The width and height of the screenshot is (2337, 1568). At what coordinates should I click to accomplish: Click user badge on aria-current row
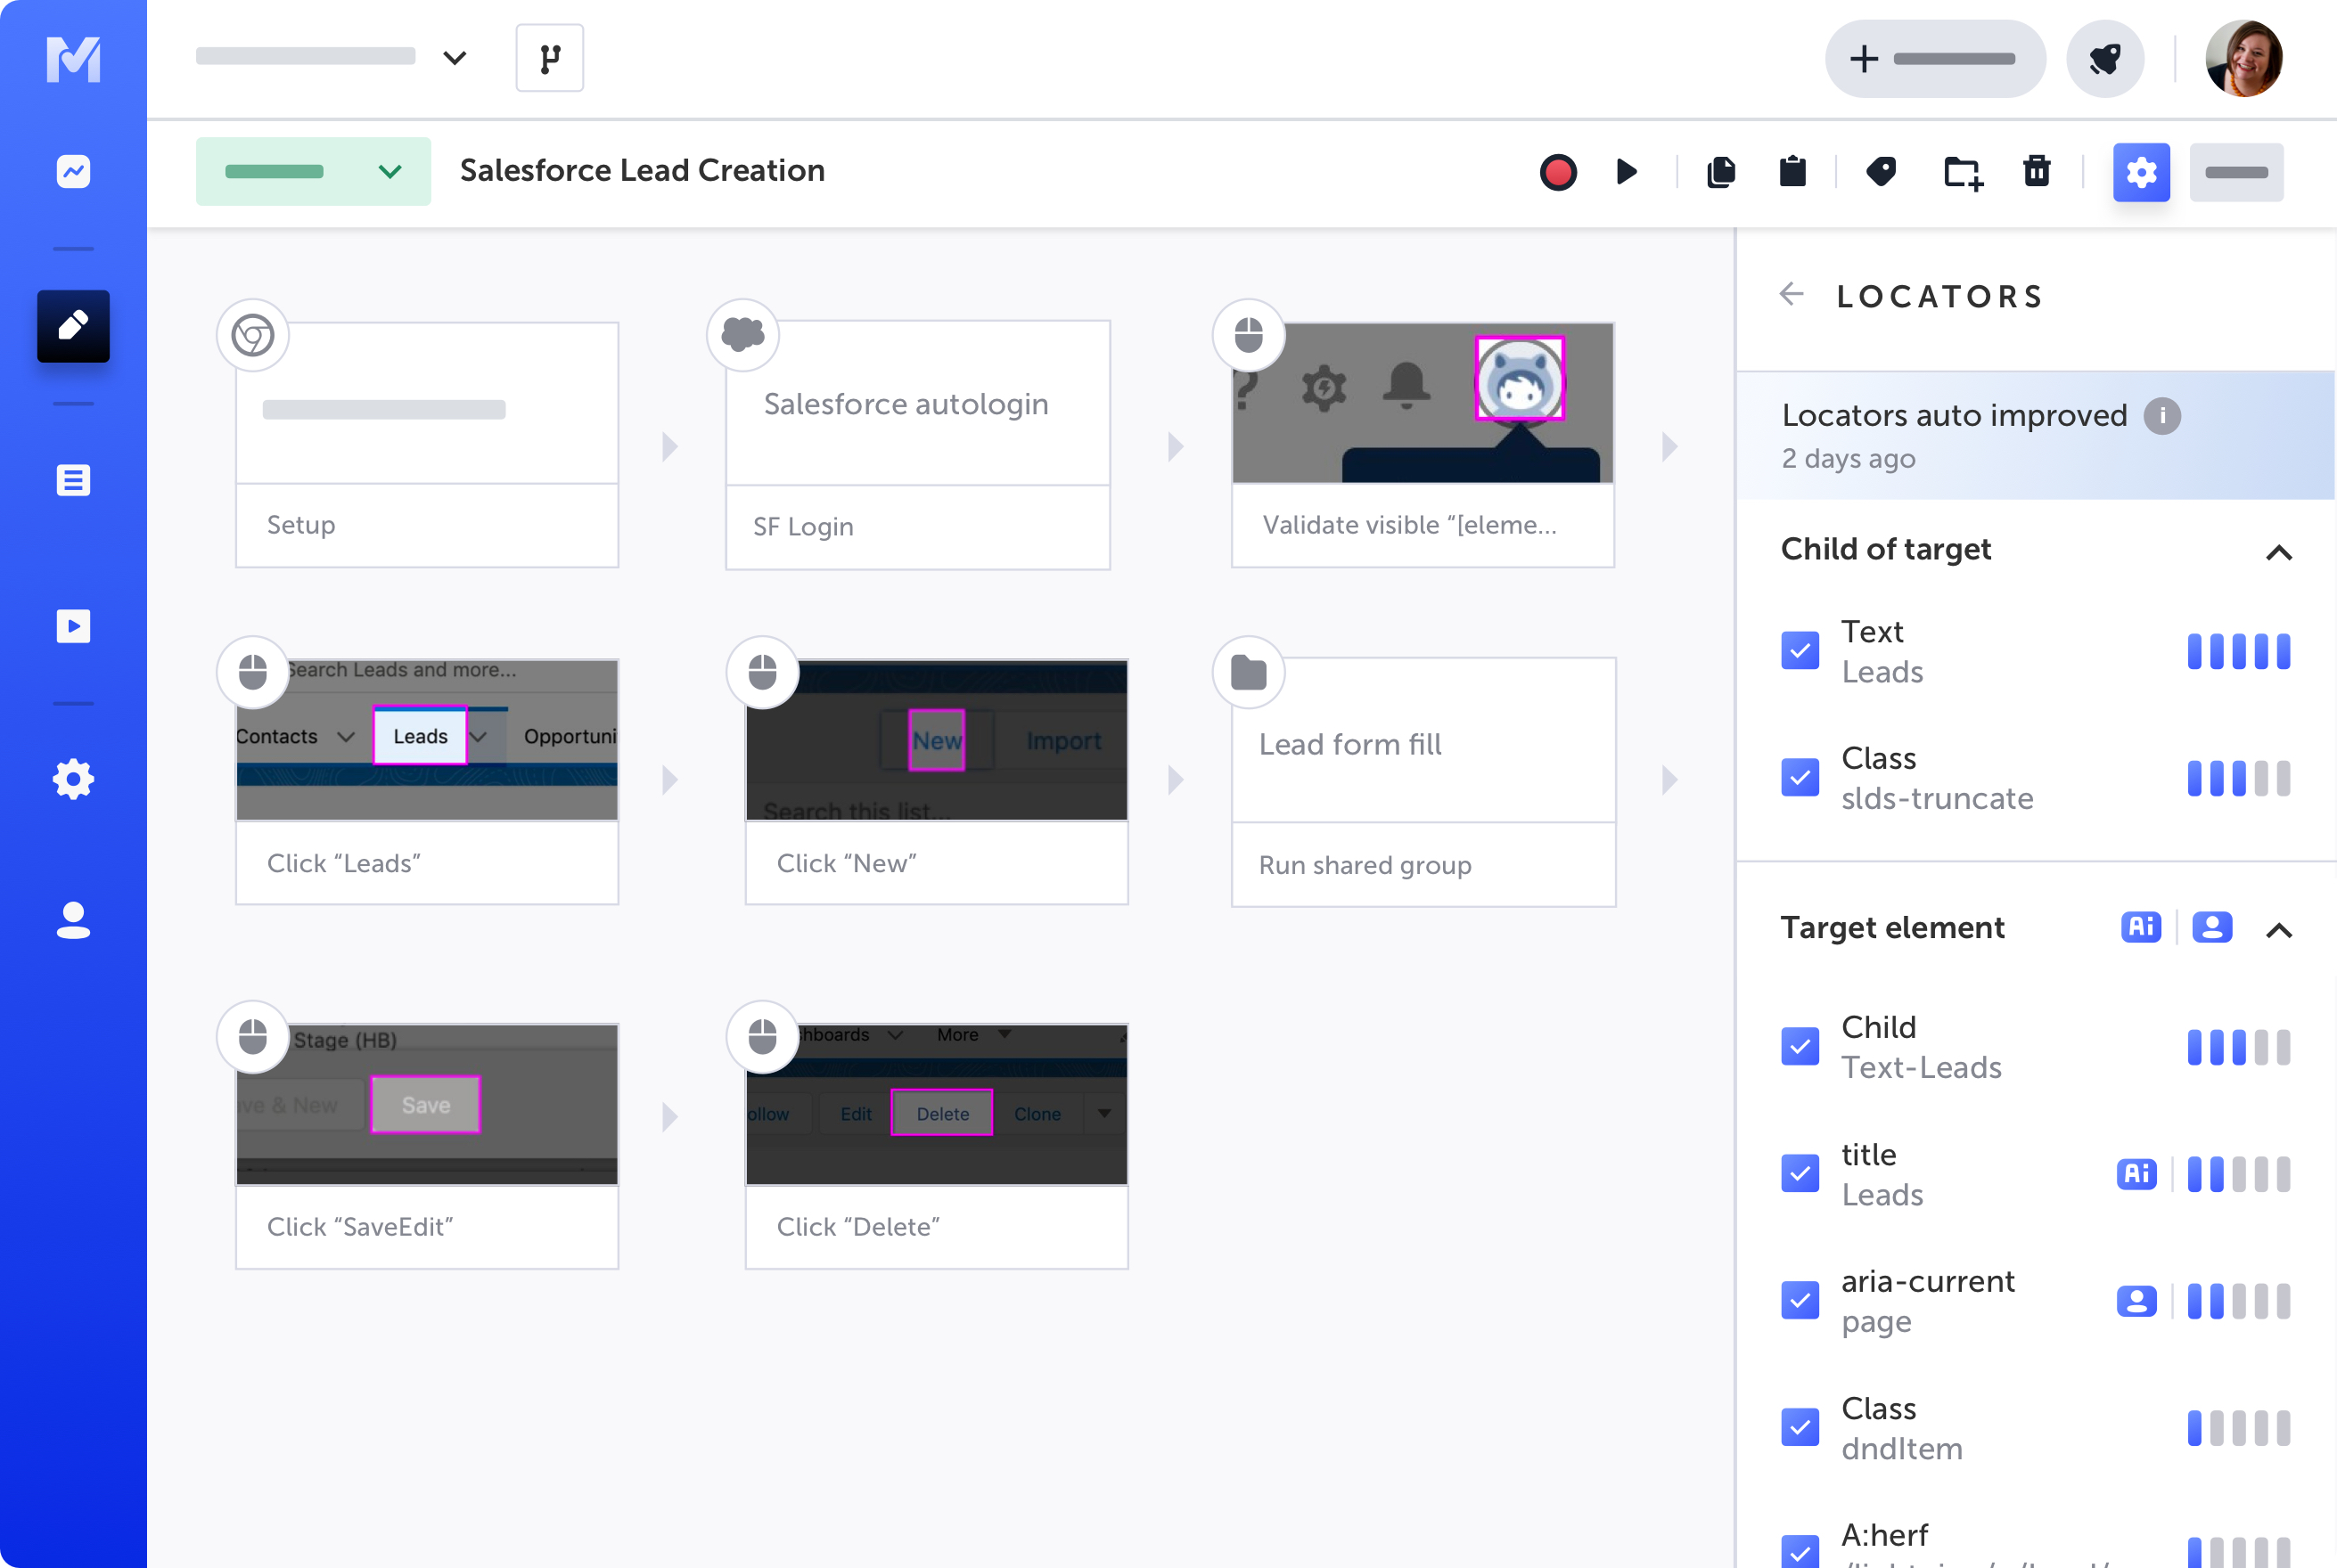(x=2137, y=1301)
